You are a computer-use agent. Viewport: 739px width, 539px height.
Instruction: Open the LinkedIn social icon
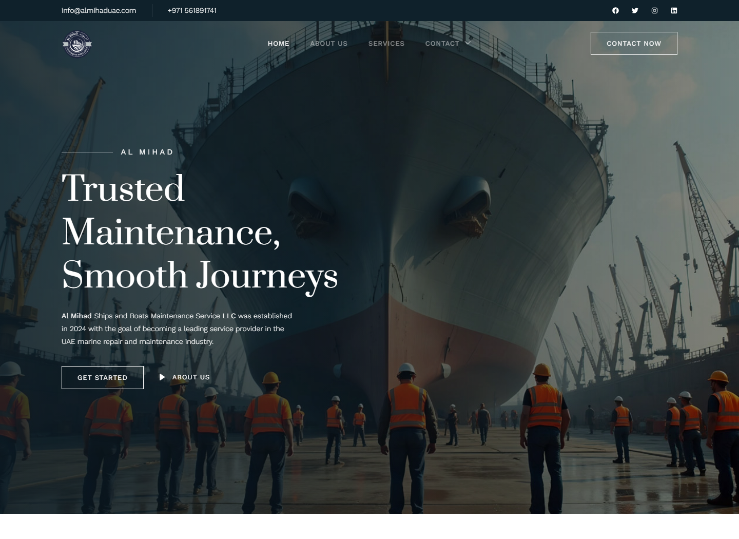pyautogui.click(x=674, y=10)
